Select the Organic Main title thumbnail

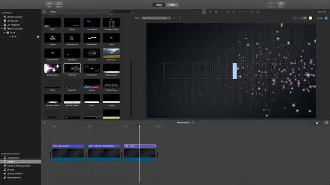92,68
